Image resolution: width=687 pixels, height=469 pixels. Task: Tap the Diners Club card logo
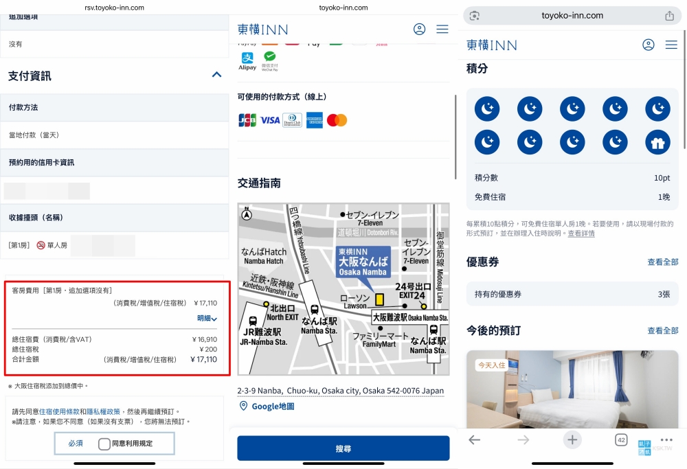[x=292, y=120]
